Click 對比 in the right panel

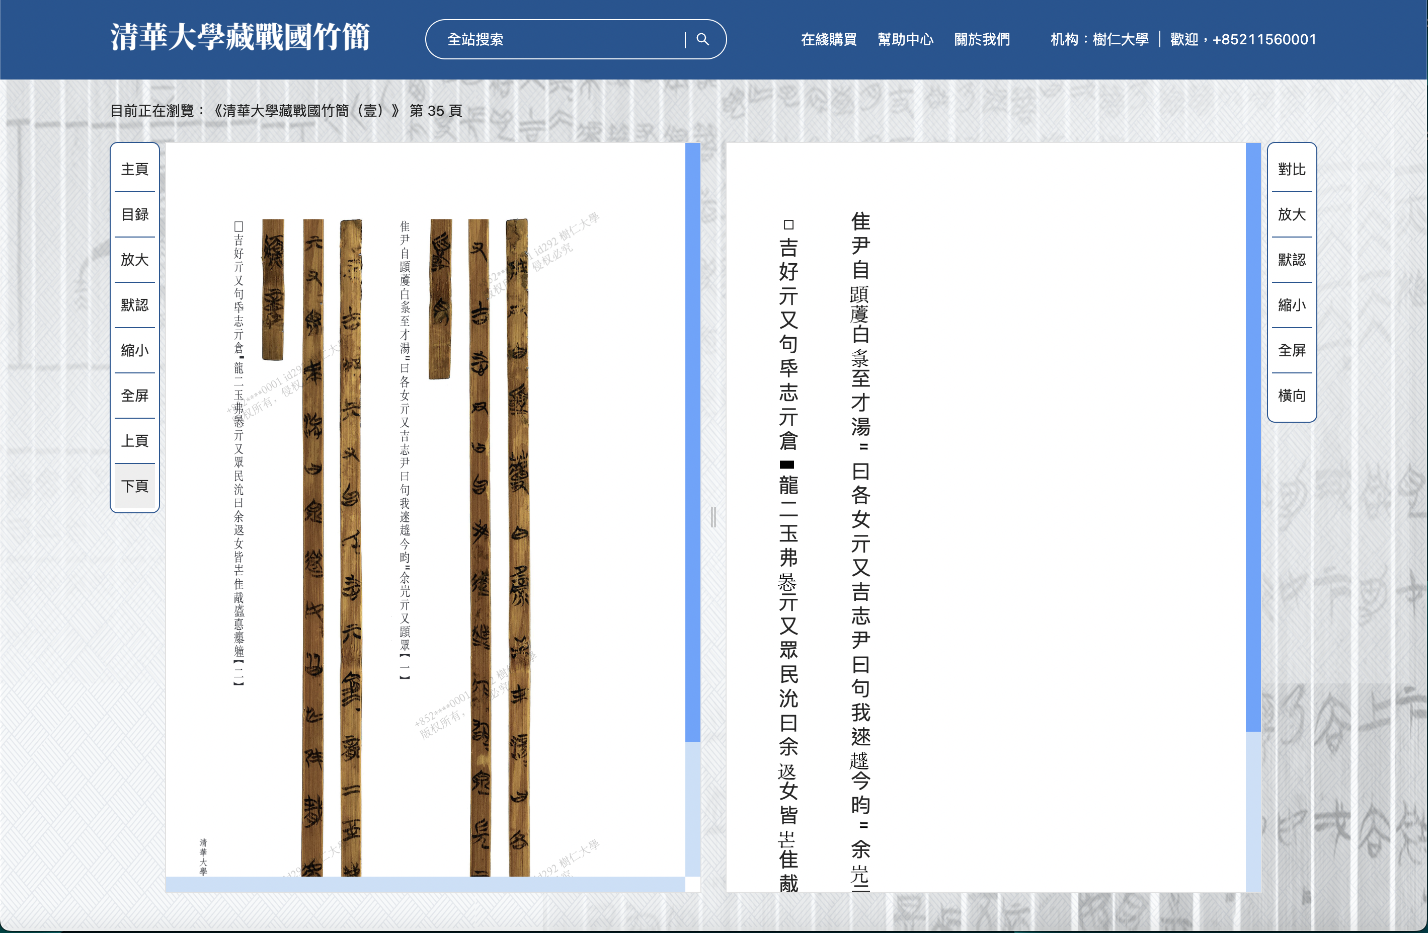click(x=1291, y=169)
